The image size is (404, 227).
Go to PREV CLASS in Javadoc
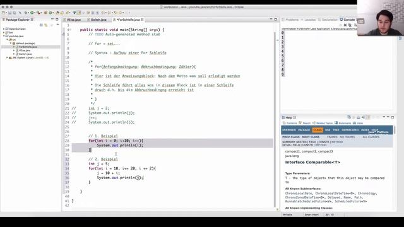[291, 137]
